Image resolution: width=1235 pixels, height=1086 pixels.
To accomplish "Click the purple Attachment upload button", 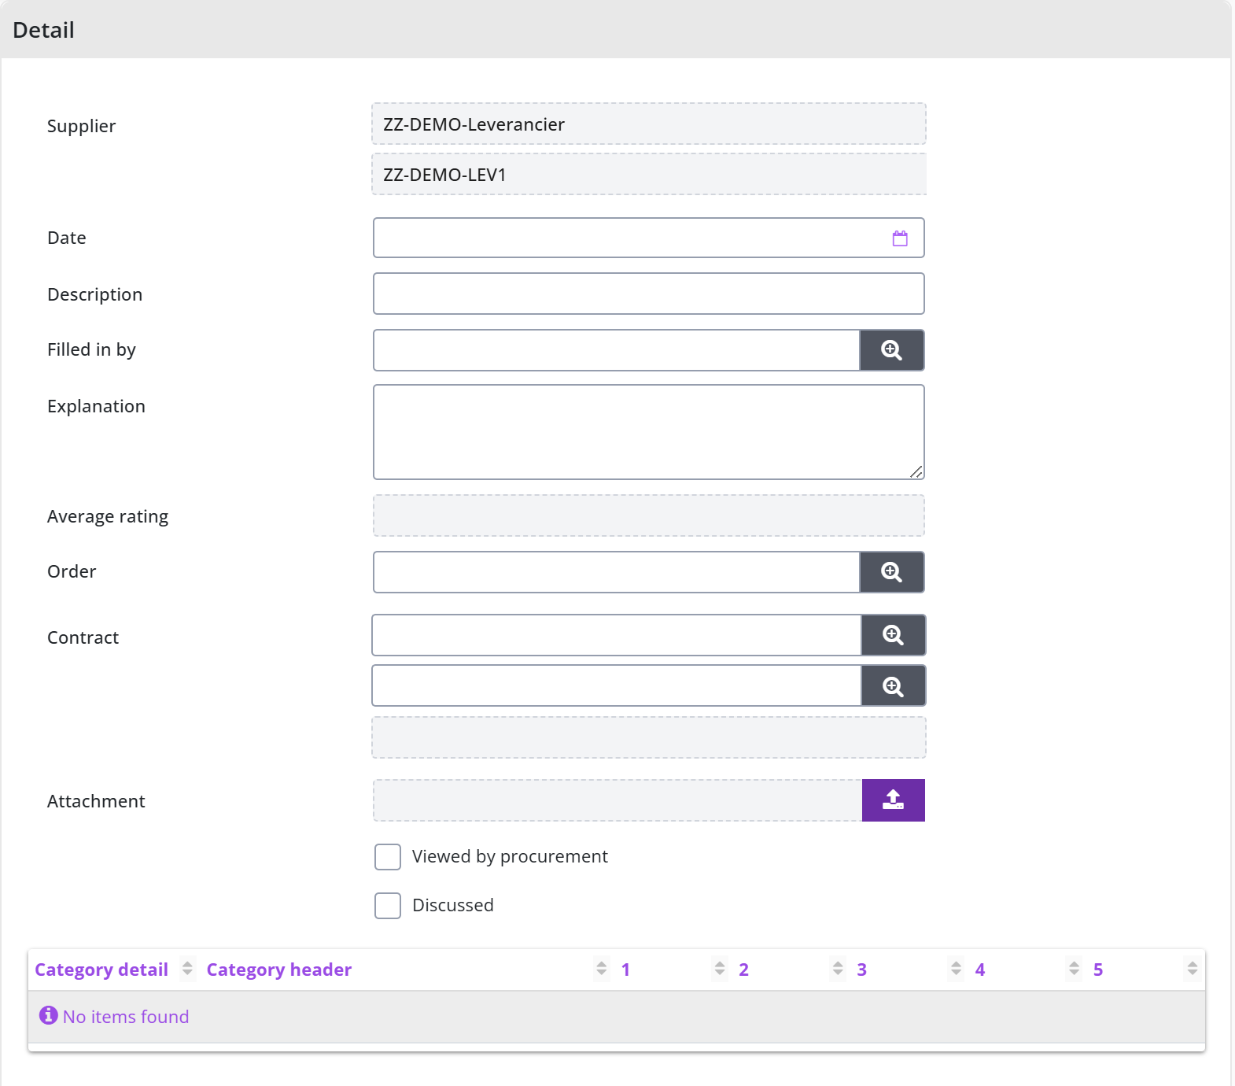I will pos(894,800).
